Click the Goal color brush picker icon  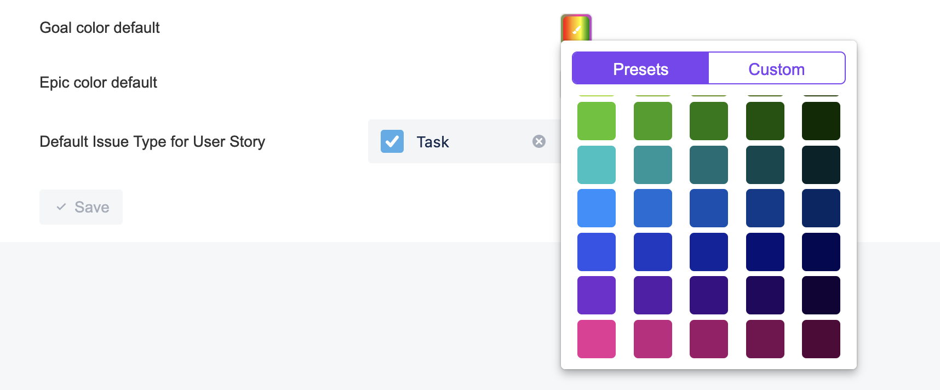[x=576, y=28]
